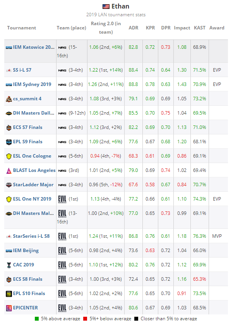
Task: Open the BLAST Los Angeles link
Action: tap(34, 170)
